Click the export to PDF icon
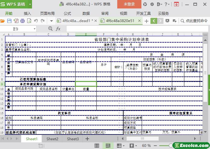210x149 pixels. [16, 21]
